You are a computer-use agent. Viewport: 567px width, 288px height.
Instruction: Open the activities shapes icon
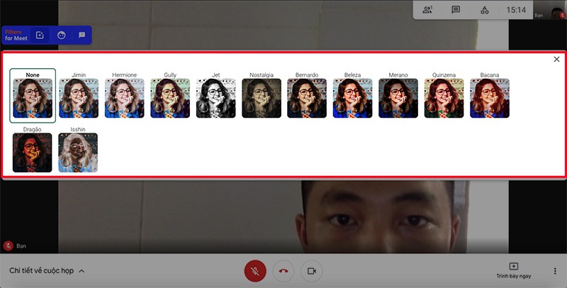pos(485,10)
